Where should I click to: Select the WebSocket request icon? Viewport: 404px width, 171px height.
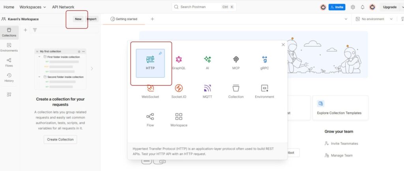(x=150, y=88)
